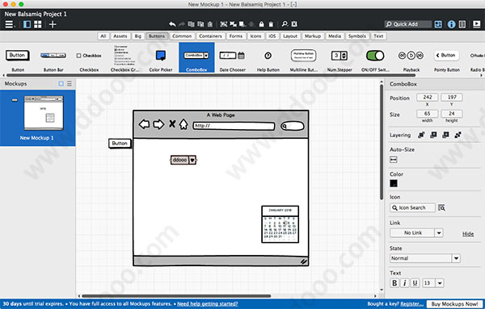Click the ddooo combo box arrow on canvas
This screenshot has height=309, width=485.
point(192,160)
